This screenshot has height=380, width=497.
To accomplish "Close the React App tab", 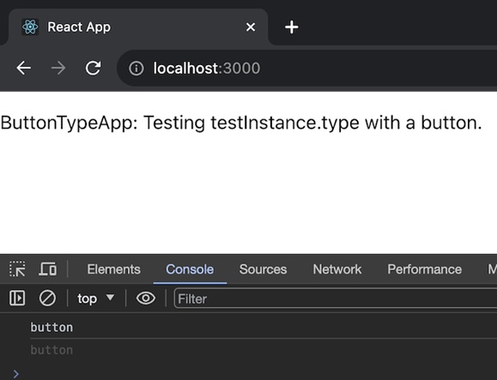I will click(251, 27).
